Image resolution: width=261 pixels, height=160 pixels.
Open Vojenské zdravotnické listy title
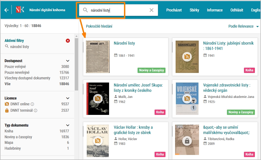click(x=227, y=88)
